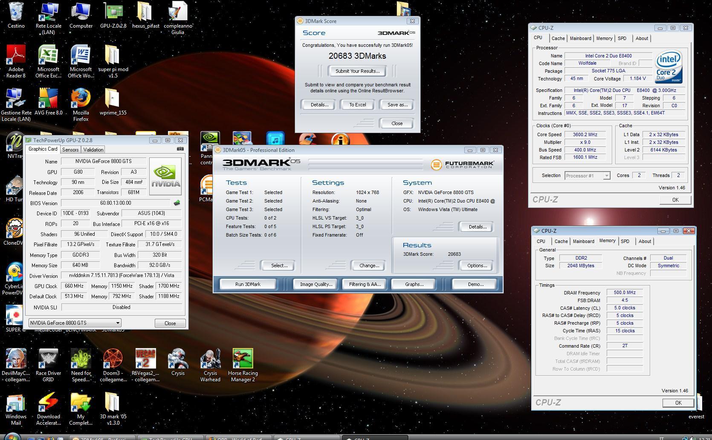Open the 3D mark '05 v1.3.0 folder
This screenshot has height=440, width=712.
click(x=113, y=409)
